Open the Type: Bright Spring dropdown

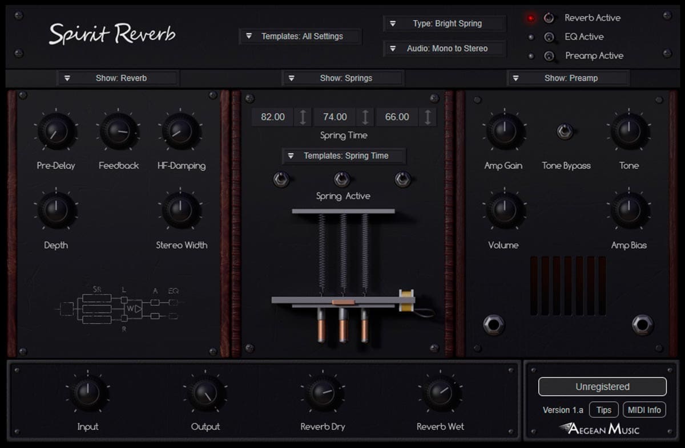pyautogui.click(x=445, y=23)
